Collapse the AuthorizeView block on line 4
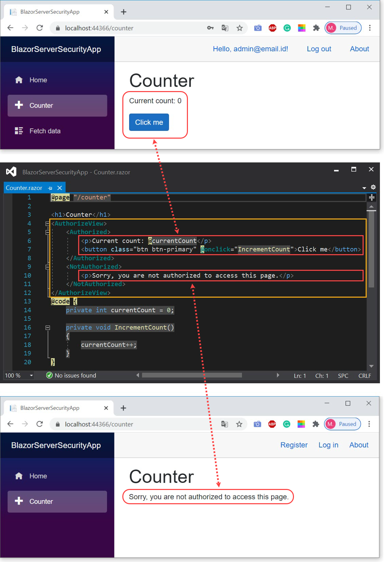Viewport: 384px width, 562px height. click(48, 224)
